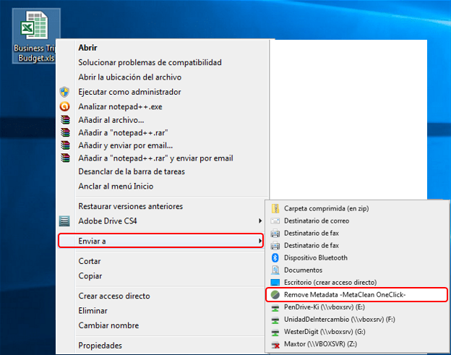Choose Cambiar nombre to rename the file
Image resolution: width=451 pixels, height=355 pixels.
click(x=108, y=325)
